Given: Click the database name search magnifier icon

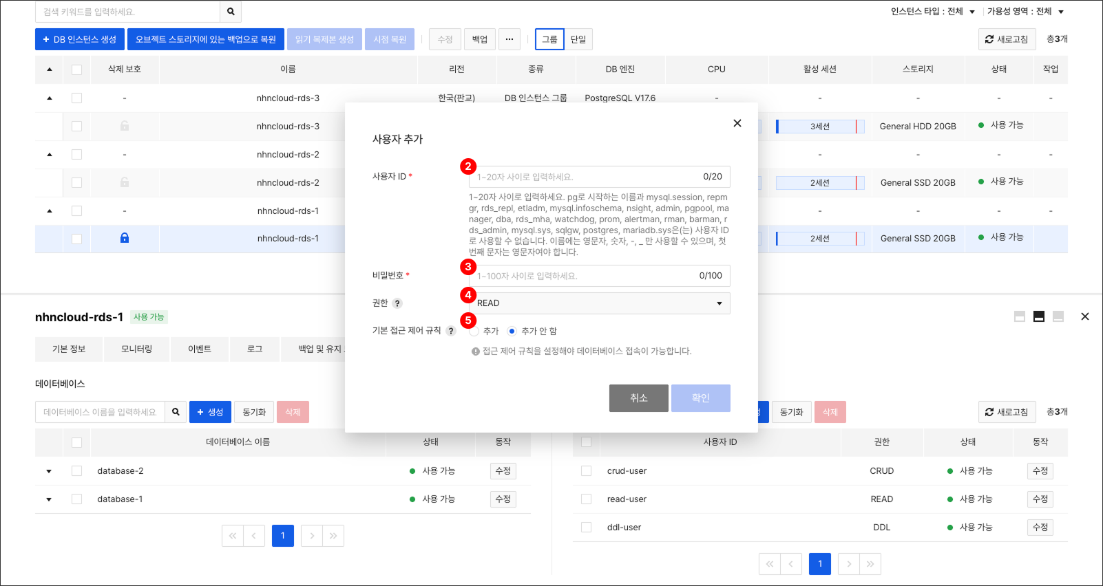Looking at the screenshot, I should pos(176,412).
